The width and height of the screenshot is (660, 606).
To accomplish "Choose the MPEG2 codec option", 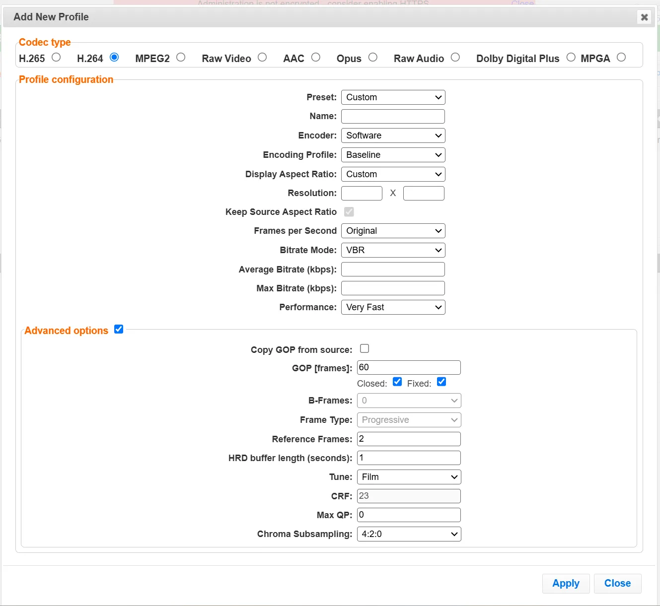I will 181,57.
